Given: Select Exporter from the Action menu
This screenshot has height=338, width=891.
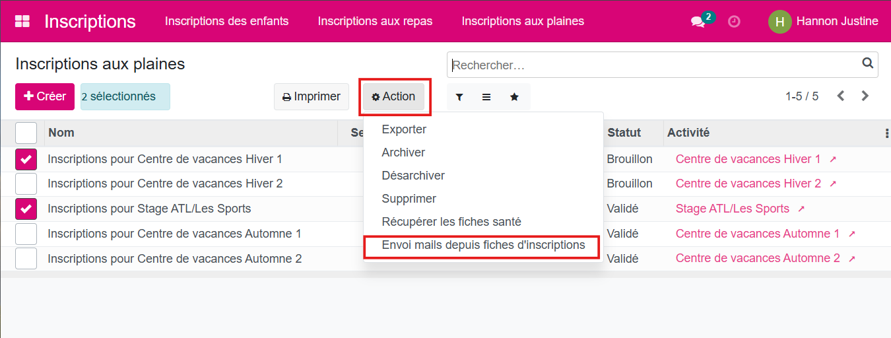Looking at the screenshot, I should pyautogui.click(x=404, y=129).
